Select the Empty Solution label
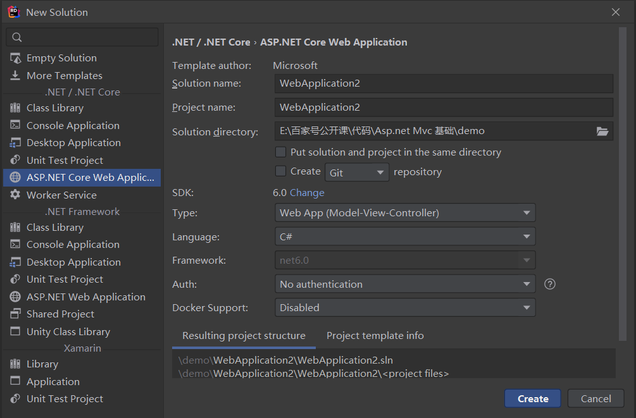This screenshot has width=636, height=418. click(61, 58)
